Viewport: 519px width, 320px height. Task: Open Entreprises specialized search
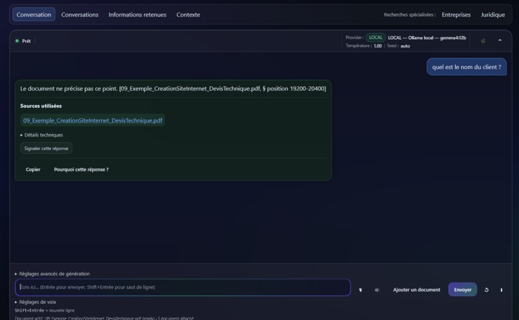point(456,15)
